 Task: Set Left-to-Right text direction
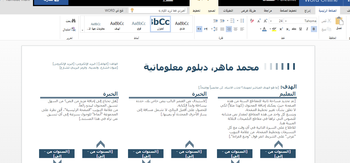[206, 29]
